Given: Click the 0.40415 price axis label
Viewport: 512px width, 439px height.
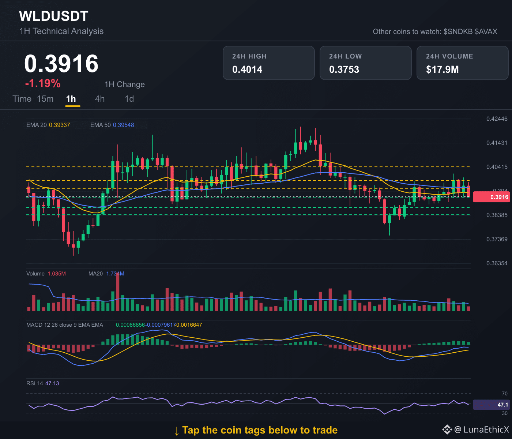Looking at the screenshot, I should 497,167.
